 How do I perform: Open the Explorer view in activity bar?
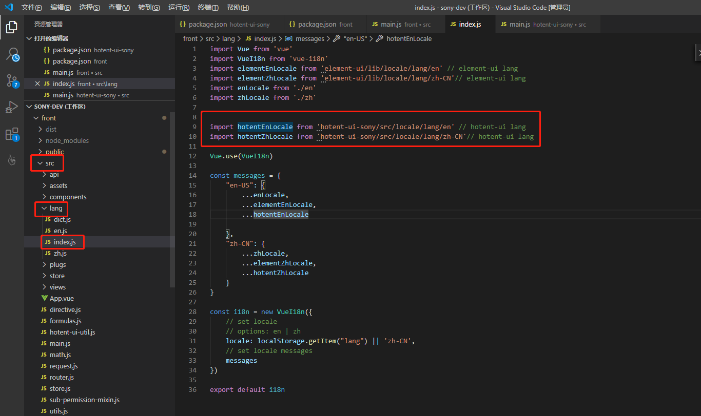(x=12, y=27)
